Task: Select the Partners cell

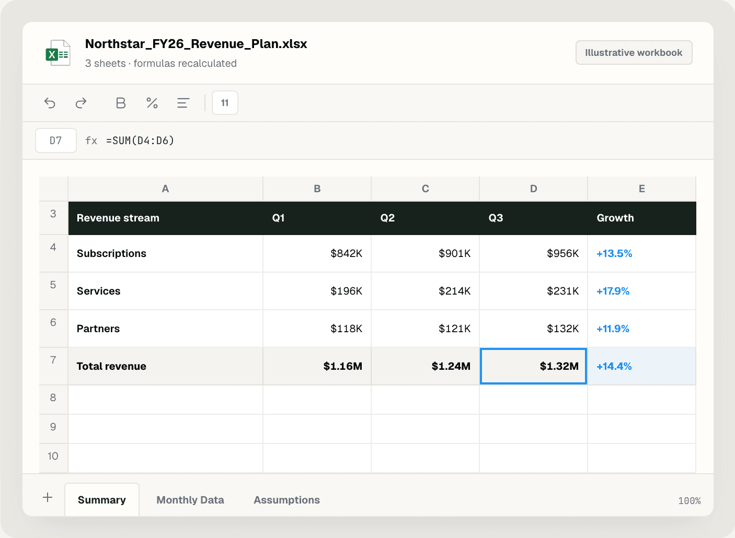Action: pyautogui.click(x=166, y=329)
